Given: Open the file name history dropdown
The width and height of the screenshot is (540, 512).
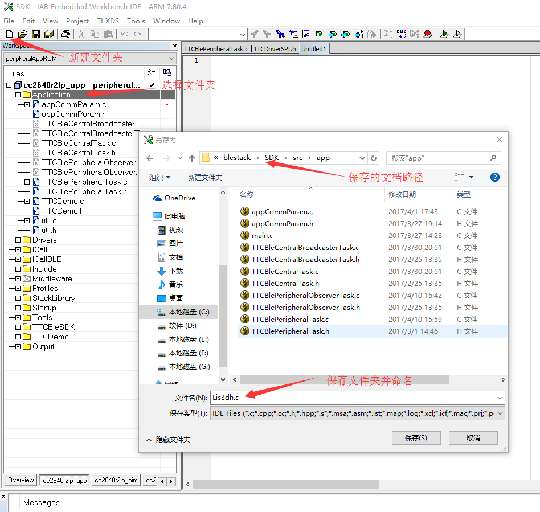Looking at the screenshot, I should [500, 398].
